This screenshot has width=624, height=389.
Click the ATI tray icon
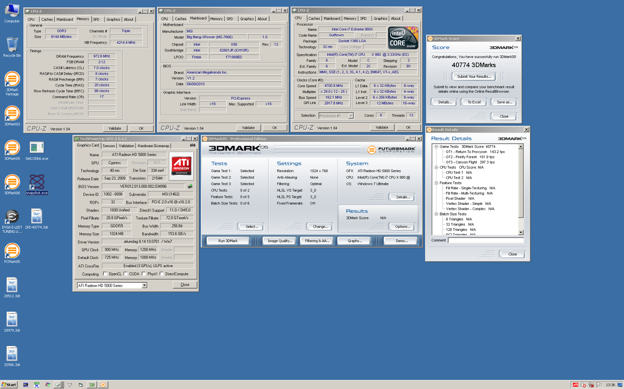point(575,385)
